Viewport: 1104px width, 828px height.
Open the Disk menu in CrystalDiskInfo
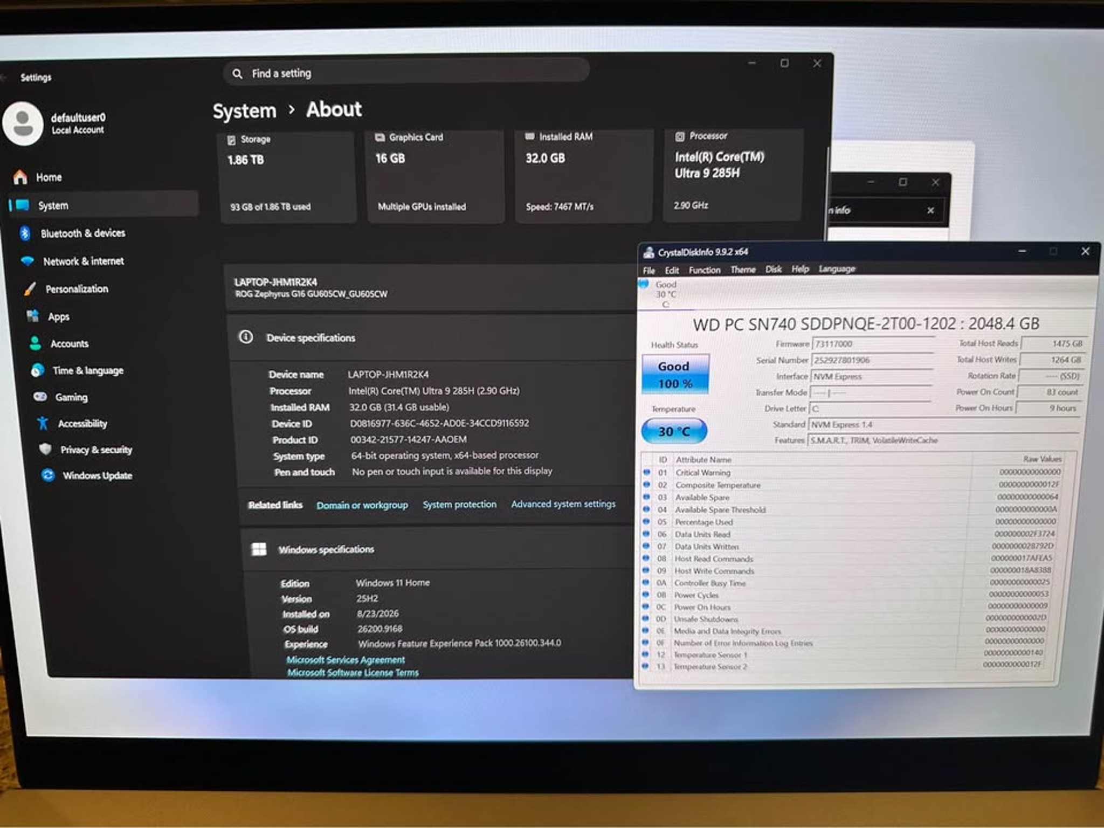point(774,268)
